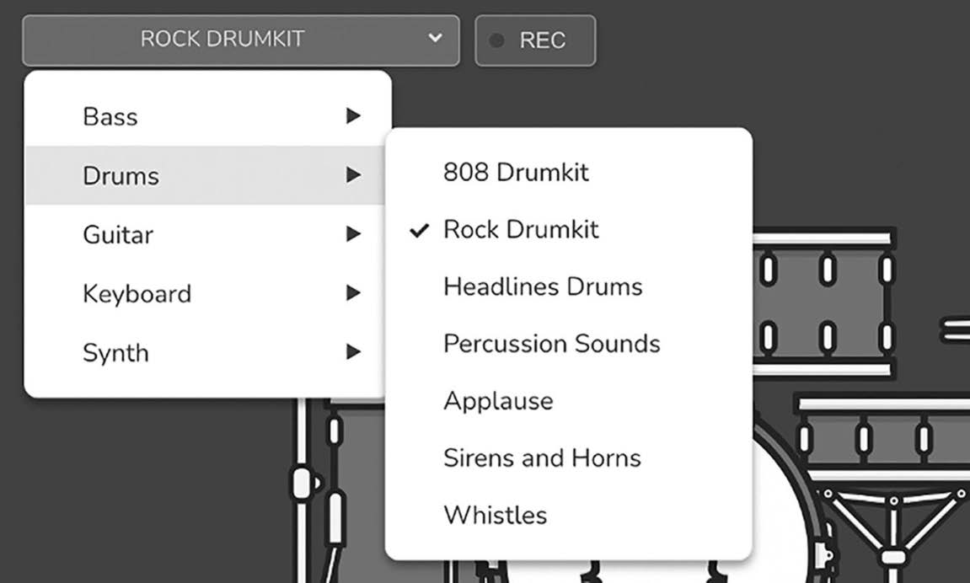Click the chevron arrow of instrument selector
This screenshot has width=970, height=583.
point(435,38)
